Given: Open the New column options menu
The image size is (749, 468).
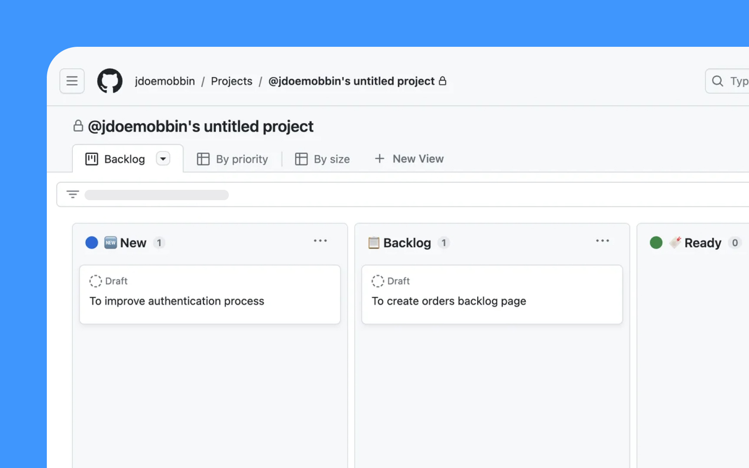Looking at the screenshot, I should pos(320,241).
